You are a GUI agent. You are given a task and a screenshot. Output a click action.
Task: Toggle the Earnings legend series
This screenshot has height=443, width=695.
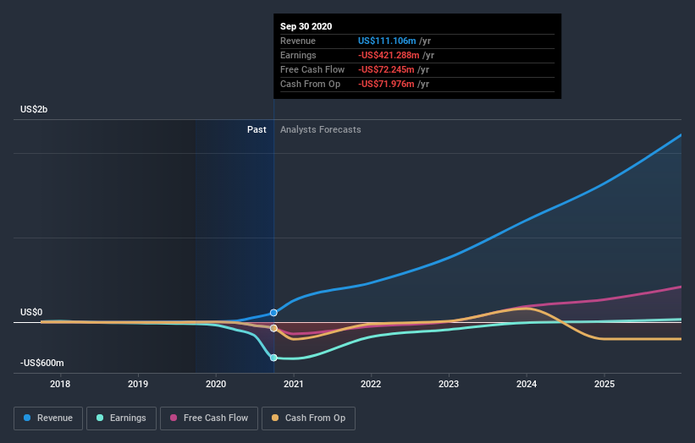pos(120,418)
